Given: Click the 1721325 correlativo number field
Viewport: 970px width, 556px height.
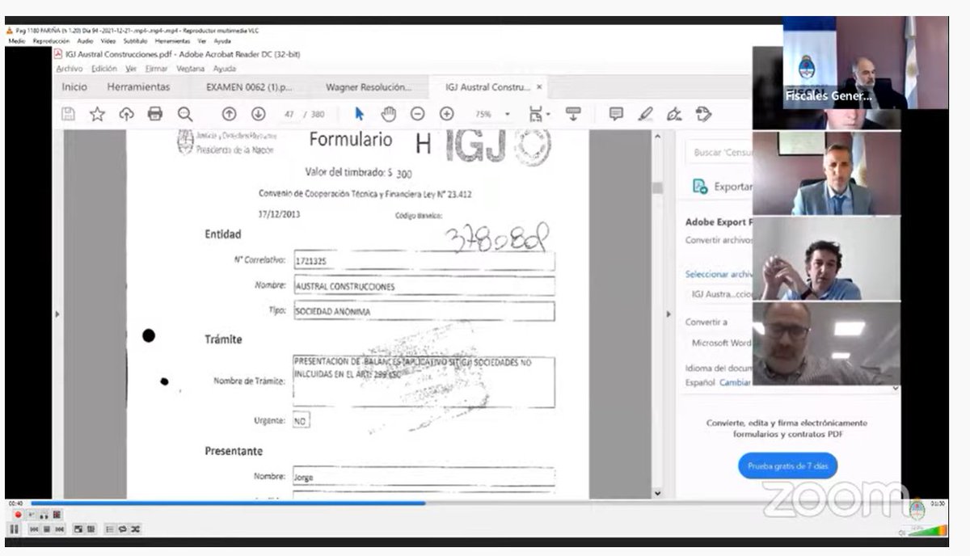Looking at the screenshot, I should coord(424,262).
